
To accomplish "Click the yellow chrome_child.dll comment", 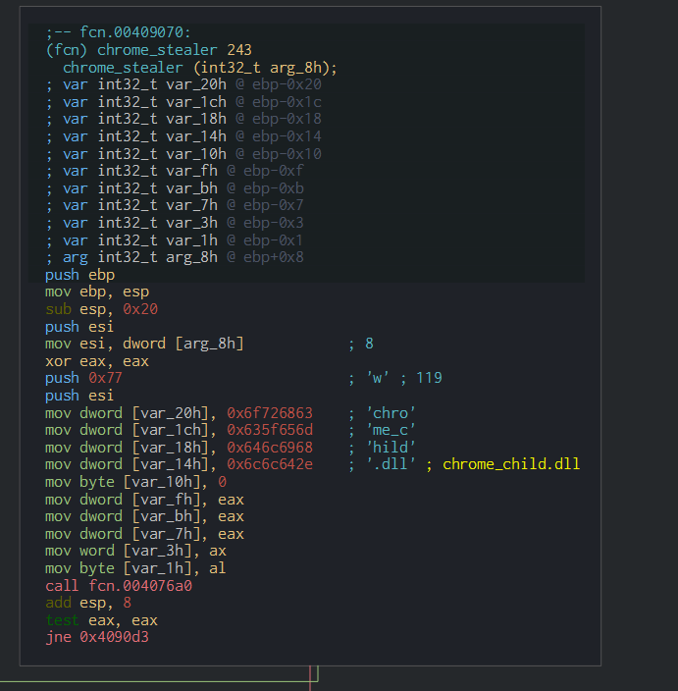I will click(x=511, y=464).
